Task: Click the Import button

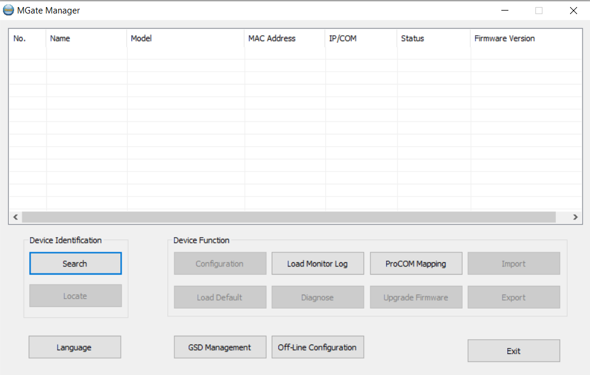Action: pos(514,263)
